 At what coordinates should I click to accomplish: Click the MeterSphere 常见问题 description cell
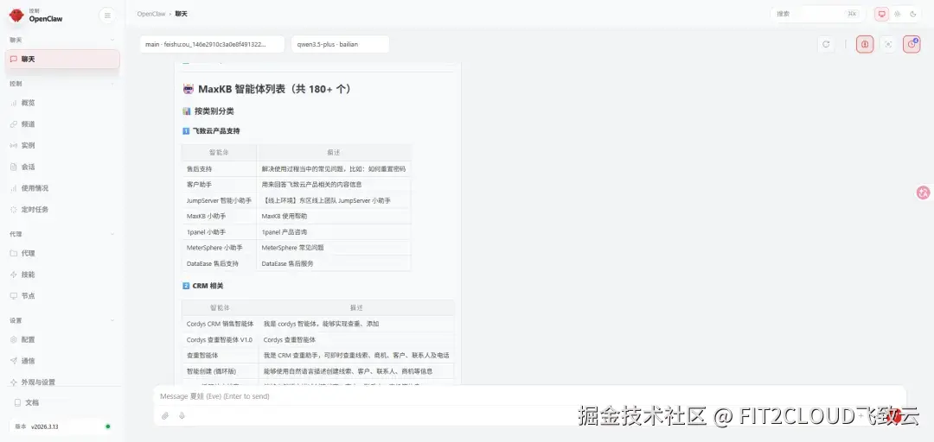(x=334, y=248)
